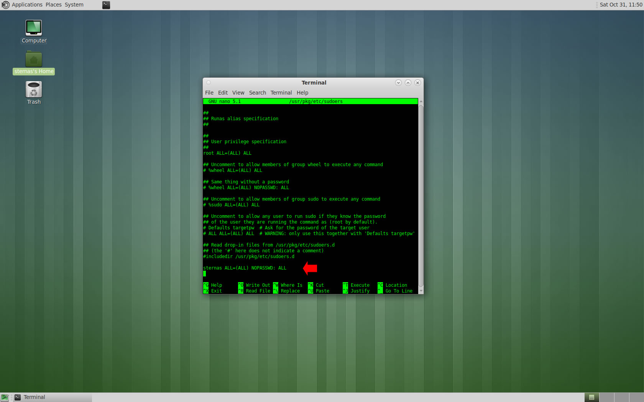644x402 pixels.
Task: Click the '# %sudo ALL=(ALL) ALL' line
Action: 231,205
